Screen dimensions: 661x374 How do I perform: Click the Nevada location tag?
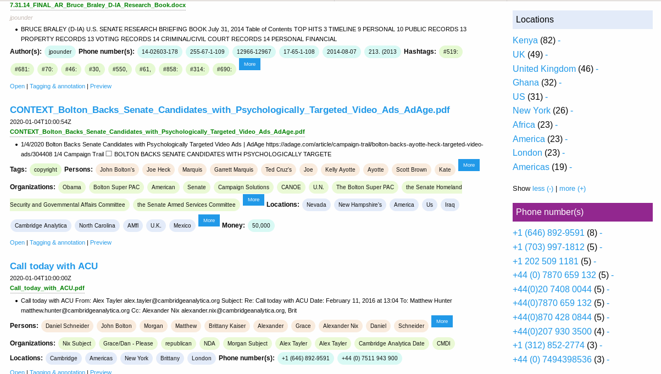tap(316, 205)
